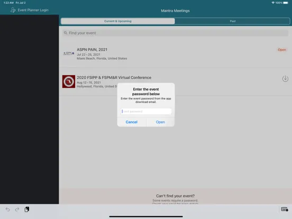Viewport: 292px width, 219px height.
Task: Click the redo arrow icon
Action: pyautogui.click(x=17, y=209)
